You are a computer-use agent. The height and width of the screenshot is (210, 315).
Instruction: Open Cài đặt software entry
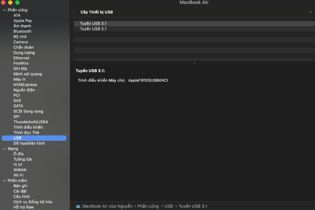click(20, 191)
